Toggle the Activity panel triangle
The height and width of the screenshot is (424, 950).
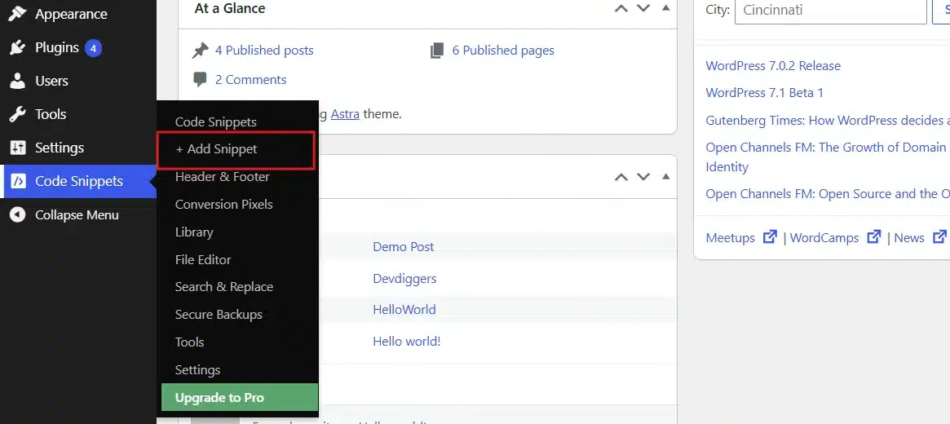tap(666, 176)
